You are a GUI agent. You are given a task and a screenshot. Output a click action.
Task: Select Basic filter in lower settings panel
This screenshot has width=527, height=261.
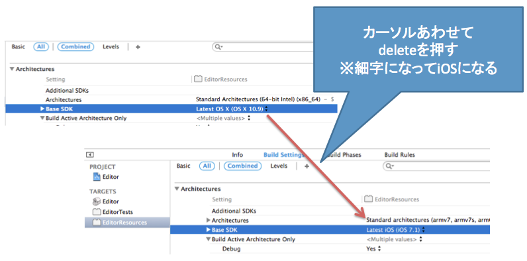pos(183,166)
